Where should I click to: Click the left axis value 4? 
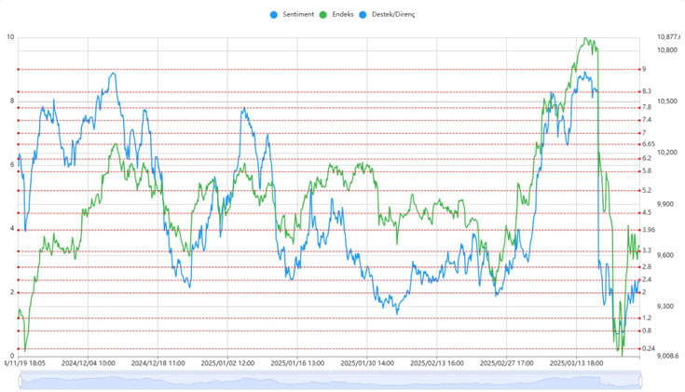12,229
